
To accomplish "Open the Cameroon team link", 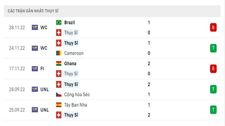I will 74,53.
